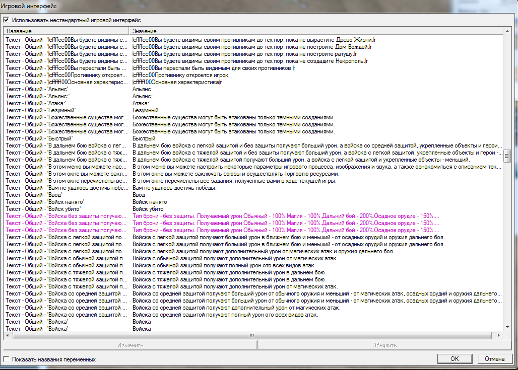Sort by the Значение column header
The height and width of the screenshot is (370, 518).
tap(316, 31)
